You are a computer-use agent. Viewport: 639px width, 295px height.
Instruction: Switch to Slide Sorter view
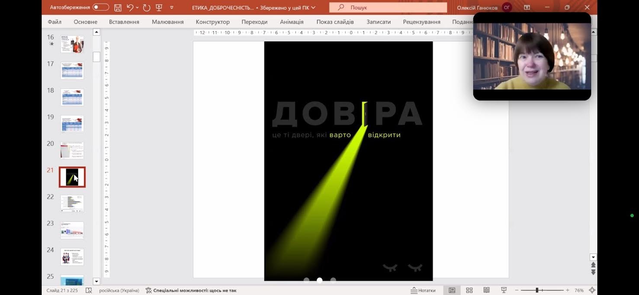click(469, 290)
